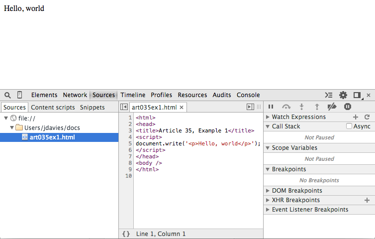The height and width of the screenshot is (239, 375).
Task: Click line number 1 in the gutter
Action: (130, 118)
